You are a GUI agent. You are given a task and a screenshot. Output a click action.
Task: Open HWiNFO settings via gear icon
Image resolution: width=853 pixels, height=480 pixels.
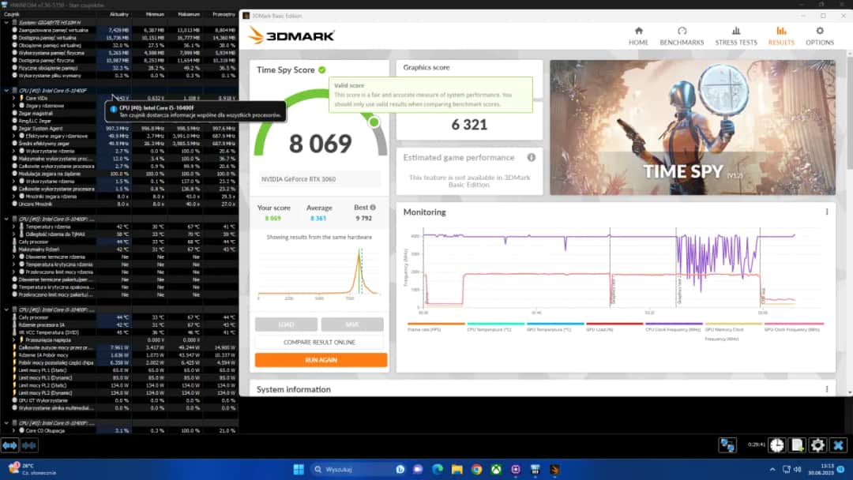click(x=817, y=445)
